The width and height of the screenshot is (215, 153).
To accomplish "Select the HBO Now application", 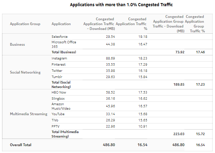I will 59,92.
